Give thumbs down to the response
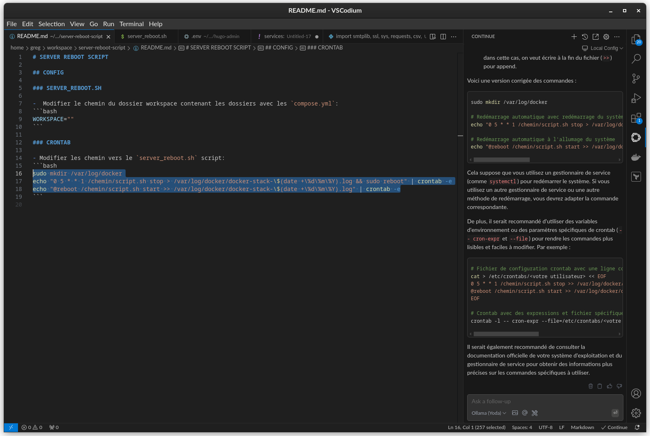This screenshot has height=436, width=650. [619, 386]
